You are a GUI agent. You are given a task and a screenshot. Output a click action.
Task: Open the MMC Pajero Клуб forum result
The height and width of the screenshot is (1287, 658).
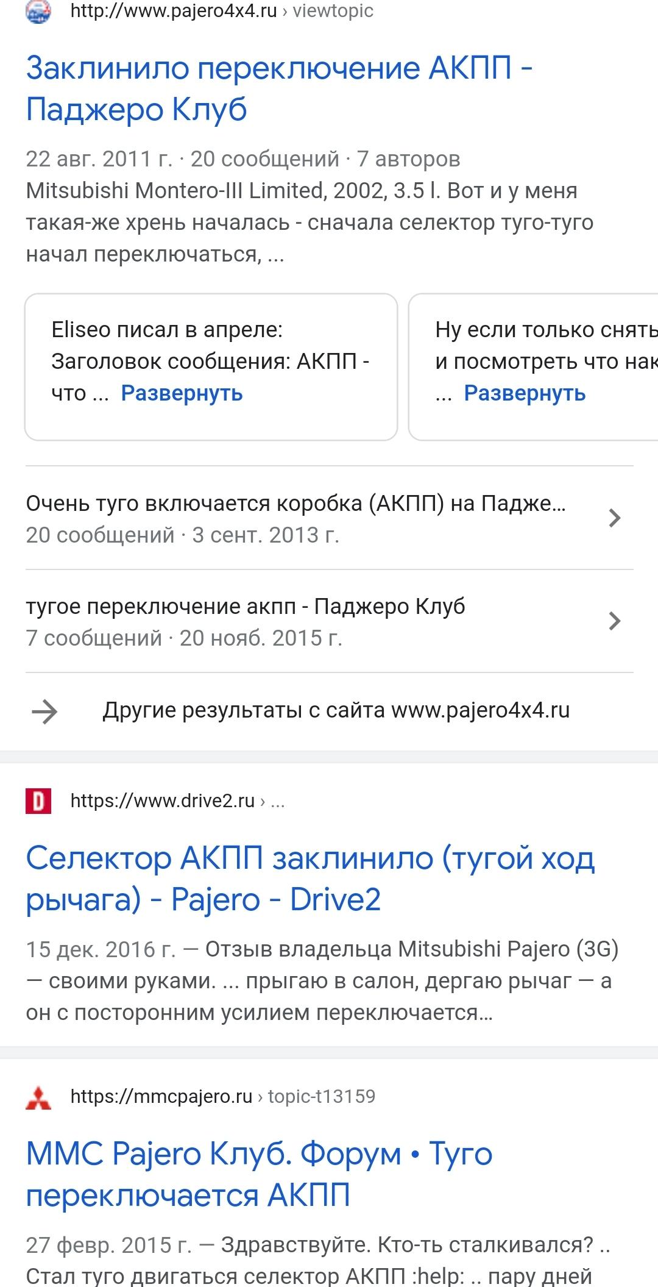[259, 1174]
